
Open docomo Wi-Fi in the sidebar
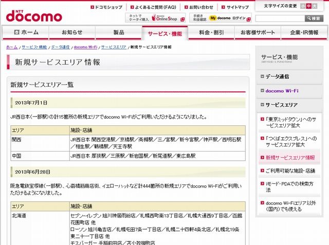coord(282,91)
